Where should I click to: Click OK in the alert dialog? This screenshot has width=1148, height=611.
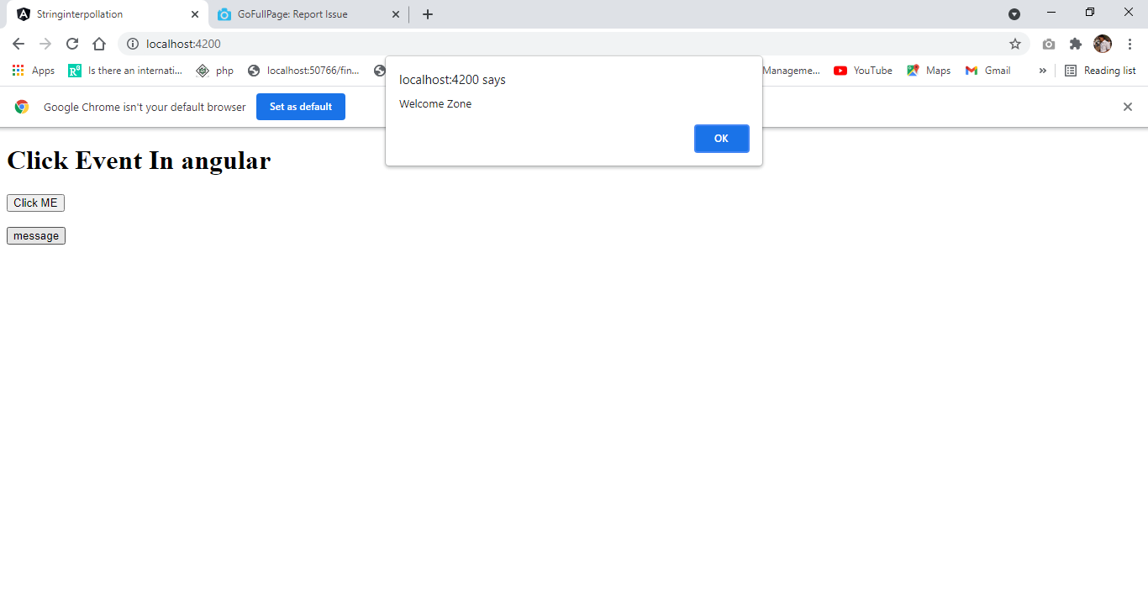click(721, 139)
